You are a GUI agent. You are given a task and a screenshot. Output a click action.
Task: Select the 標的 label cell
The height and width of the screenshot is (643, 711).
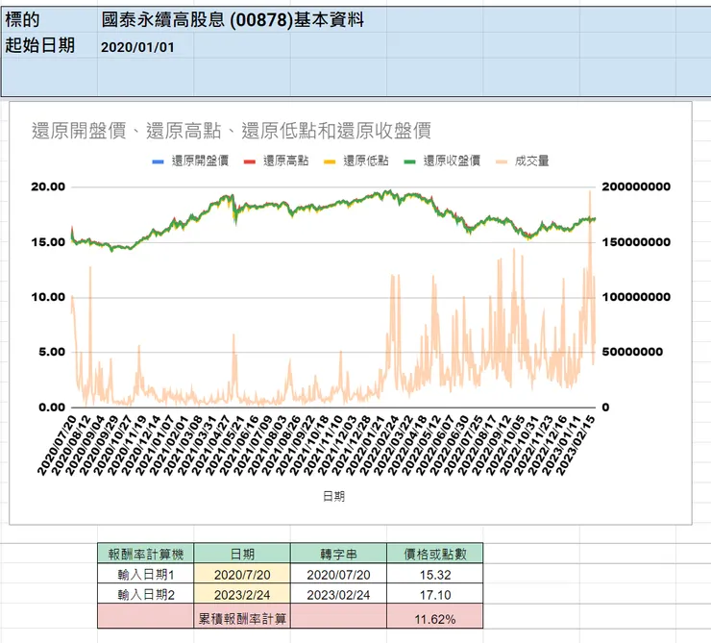coord(49,20)
